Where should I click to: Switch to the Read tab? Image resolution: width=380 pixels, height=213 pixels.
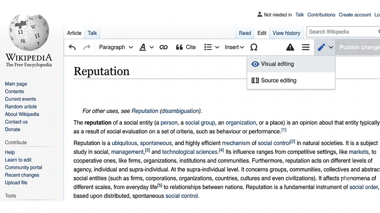click(245, 33)
